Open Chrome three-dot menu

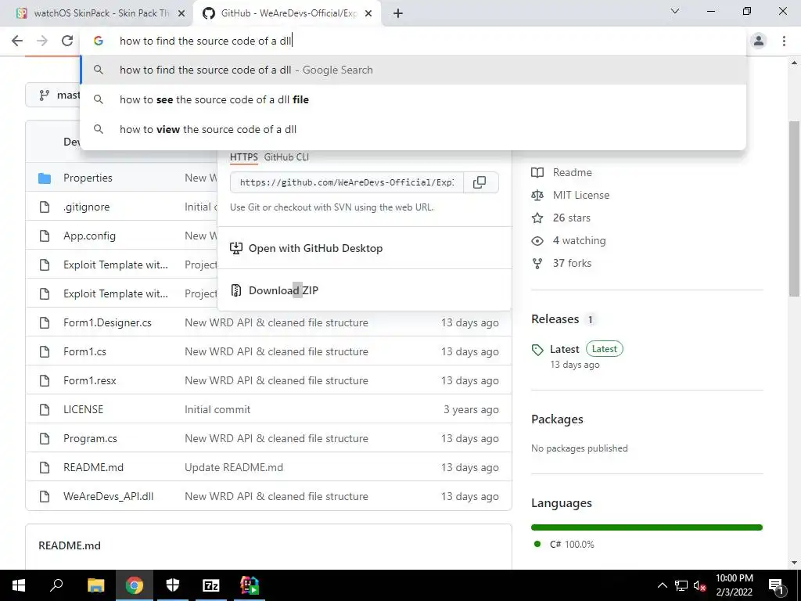784,41
